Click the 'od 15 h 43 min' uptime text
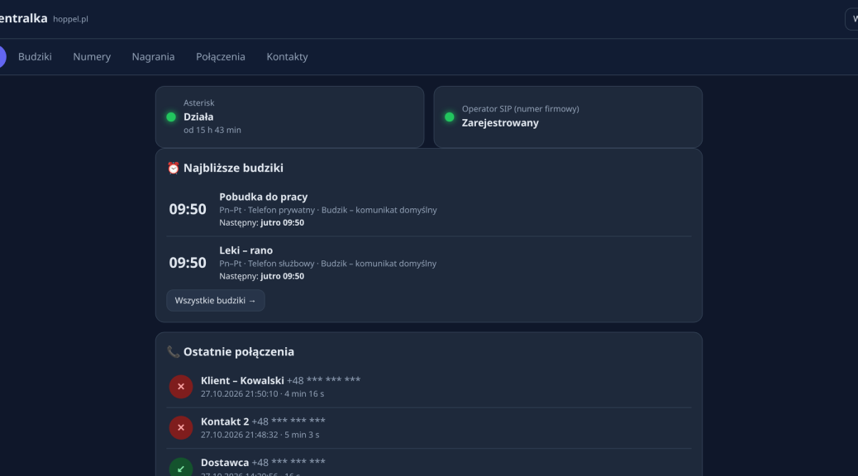 [x=212, y=130]
